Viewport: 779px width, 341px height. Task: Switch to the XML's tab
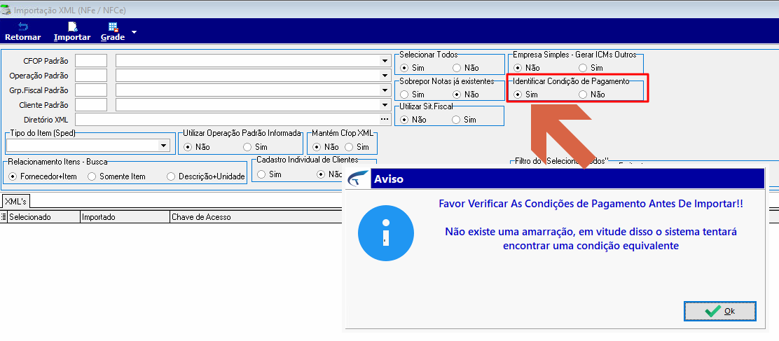15,202
